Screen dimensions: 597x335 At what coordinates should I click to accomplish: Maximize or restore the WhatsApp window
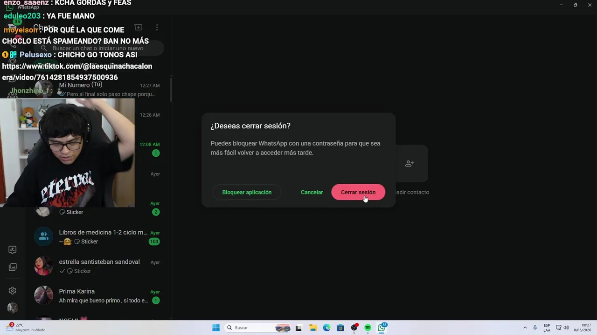[x=576, y=5]
